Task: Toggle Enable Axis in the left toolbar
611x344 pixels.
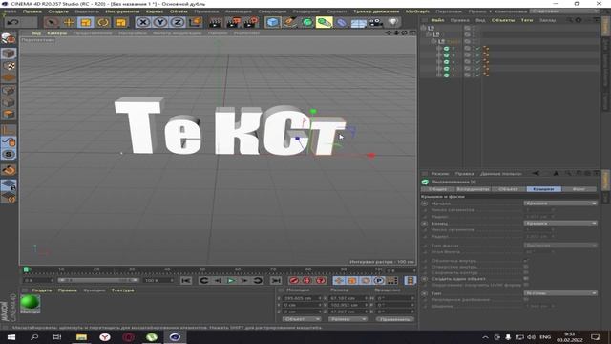Action: tap(9, 130)
